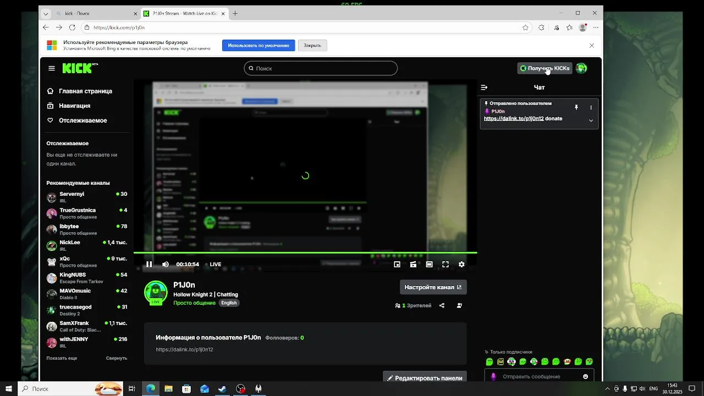Viewport: 704px width, 396px height.
Task: Click the Использовать по умолчанию button
Action: (x=258, y=46)
